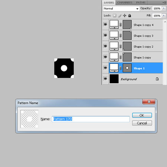Click the link icon on Shape 1 copy

[120, 57]
